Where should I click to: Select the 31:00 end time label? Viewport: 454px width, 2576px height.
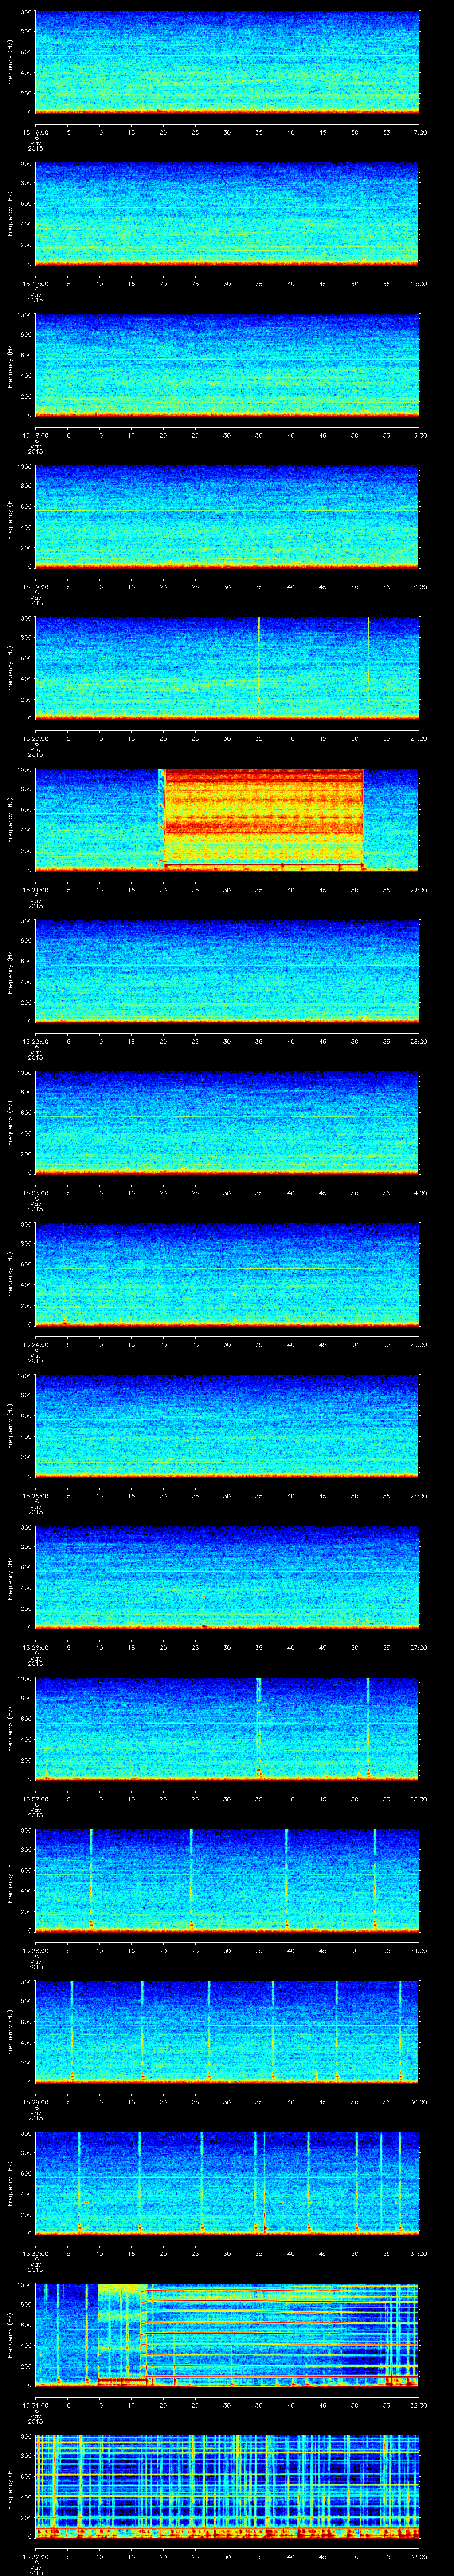pyautogui.click(x=418, y=2253)
